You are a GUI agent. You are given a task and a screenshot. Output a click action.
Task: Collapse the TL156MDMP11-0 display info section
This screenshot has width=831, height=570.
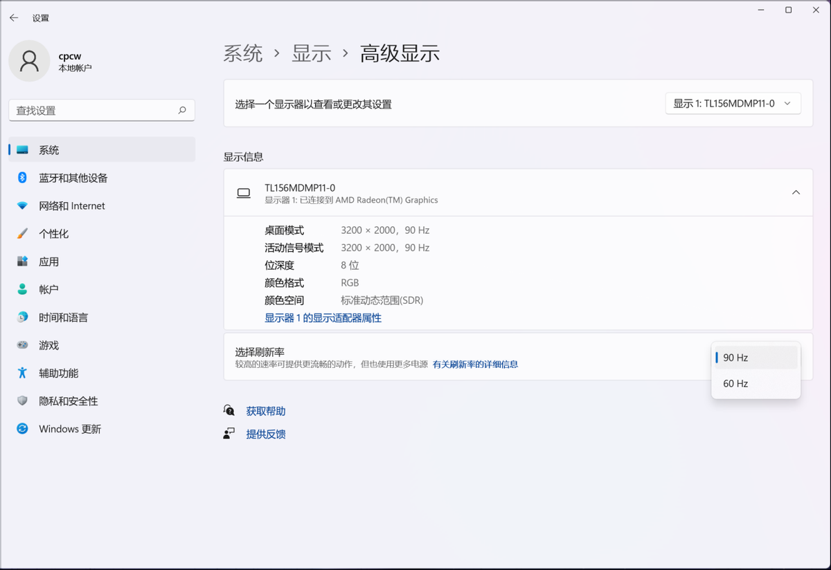[x=796, y=193]
